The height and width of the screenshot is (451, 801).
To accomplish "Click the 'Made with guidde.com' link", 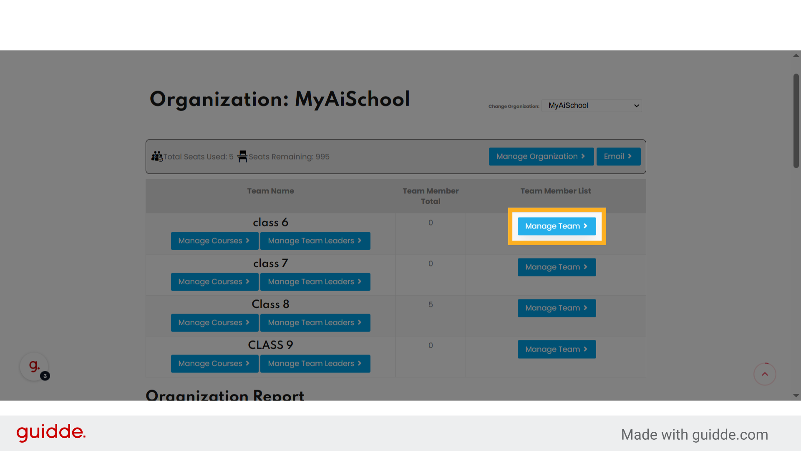I will pyautogui.click(x=694, y=435).
